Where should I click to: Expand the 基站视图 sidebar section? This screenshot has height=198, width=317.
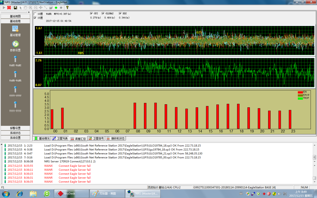pos(15,16)
